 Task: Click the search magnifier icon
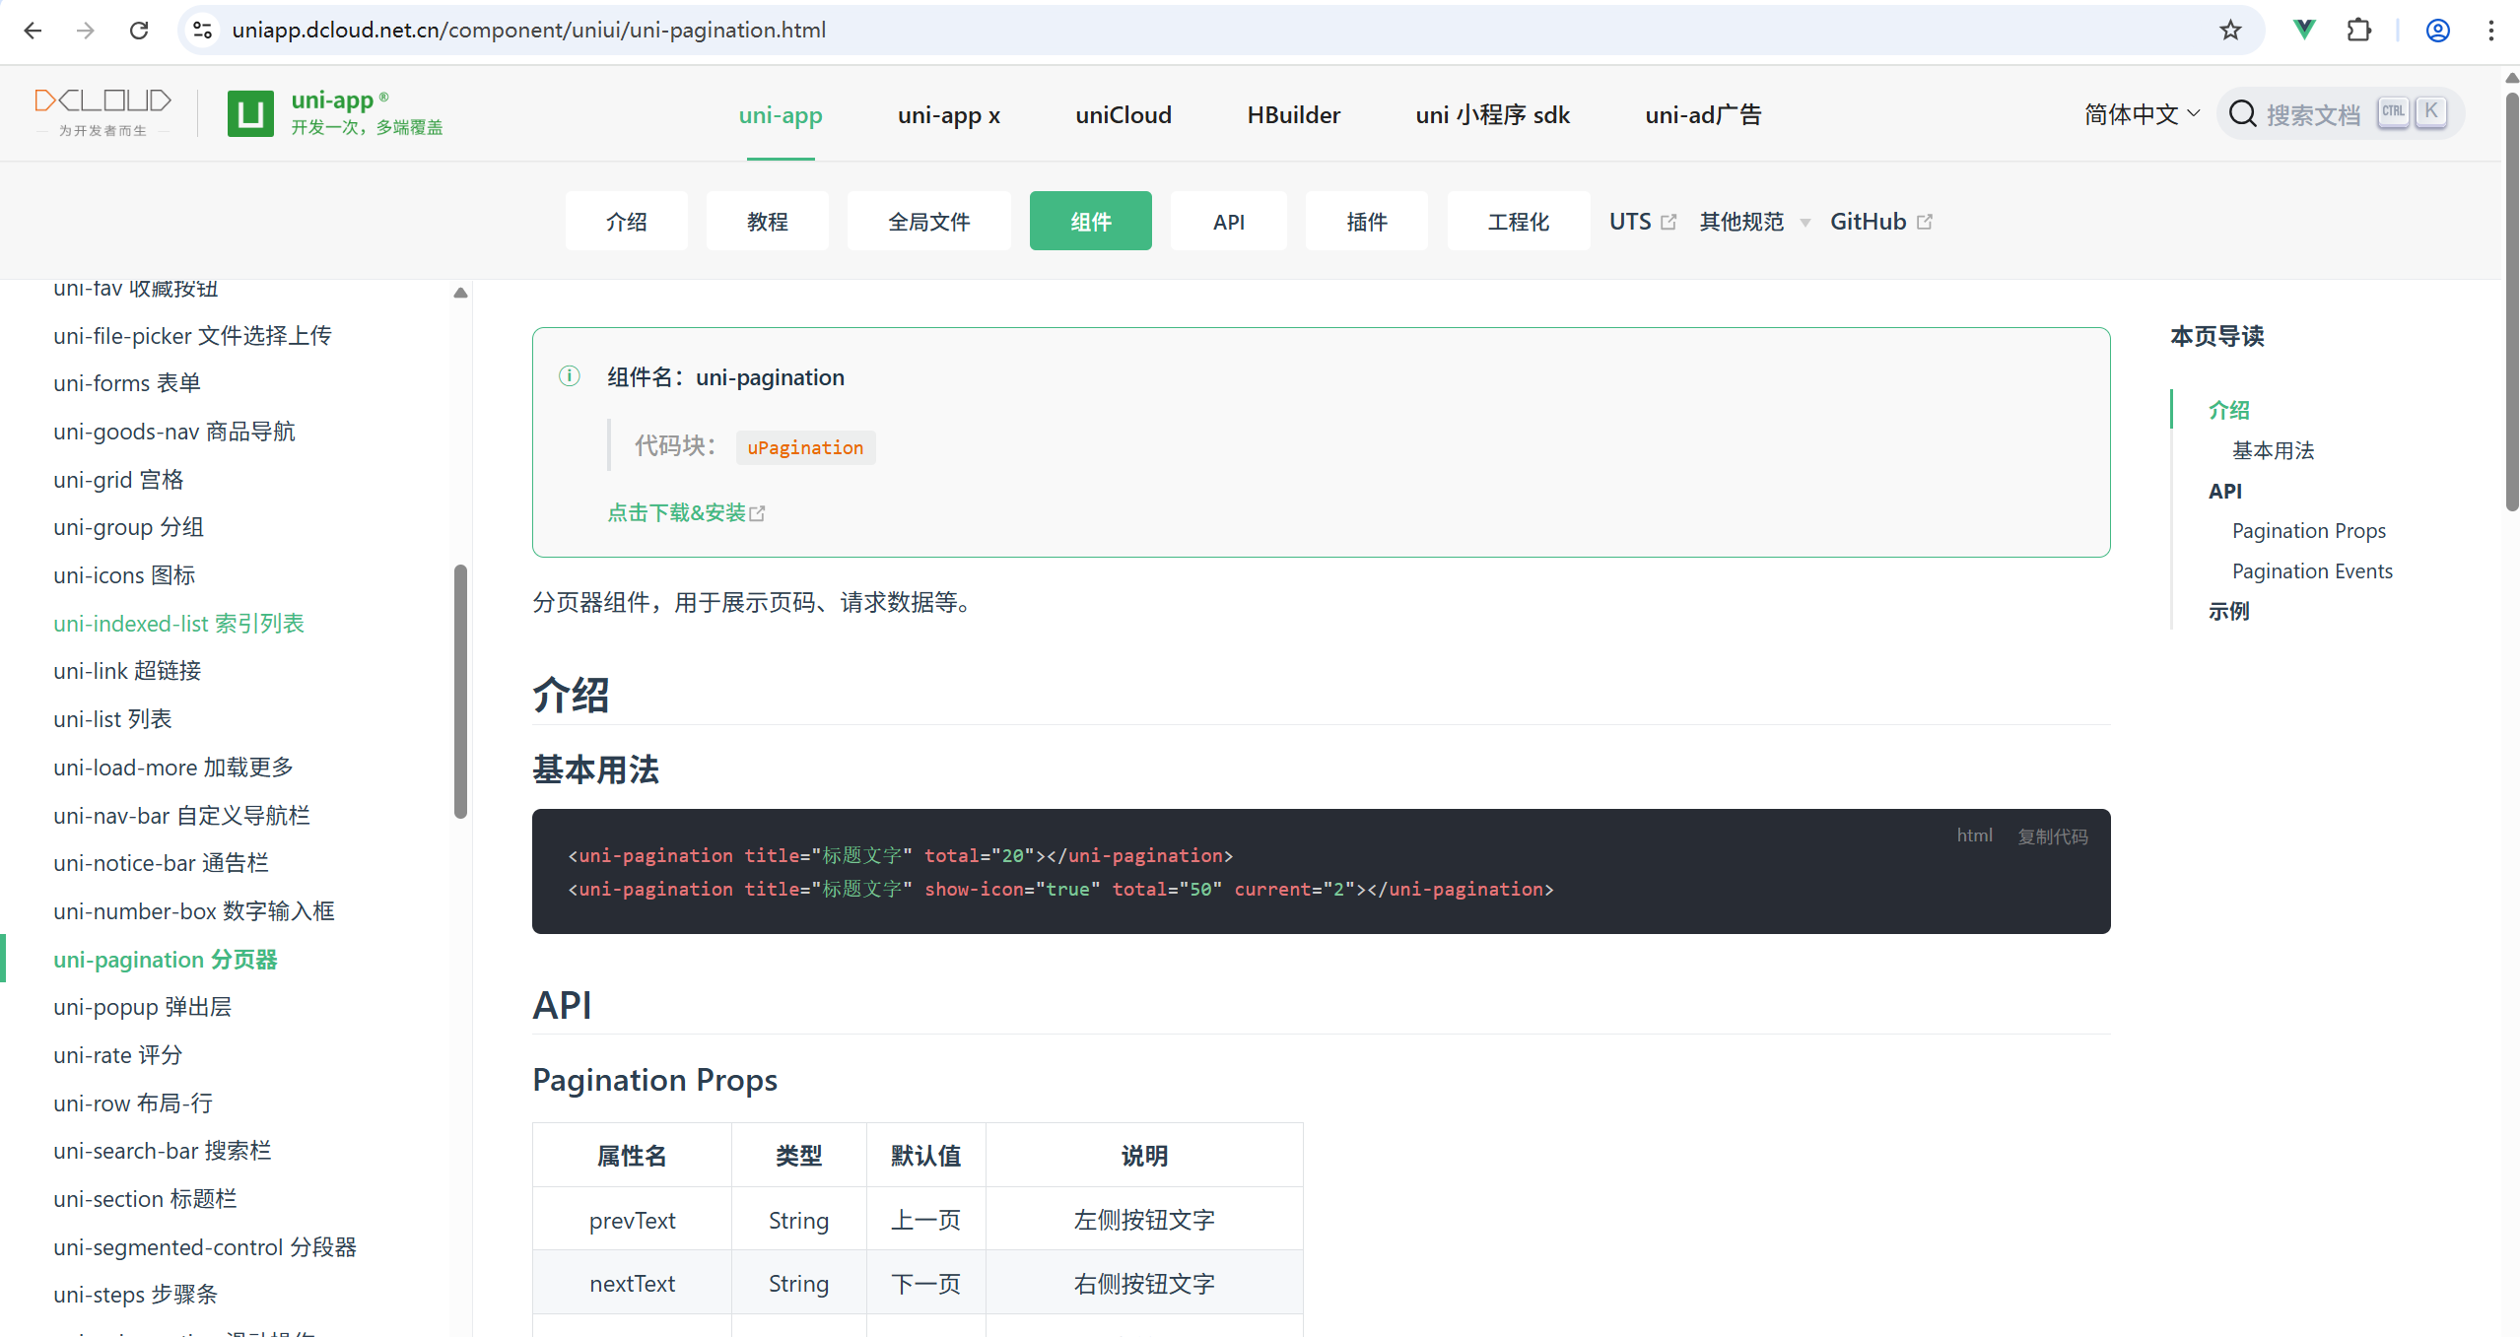pyautogui.click(x=2243, y=114)
